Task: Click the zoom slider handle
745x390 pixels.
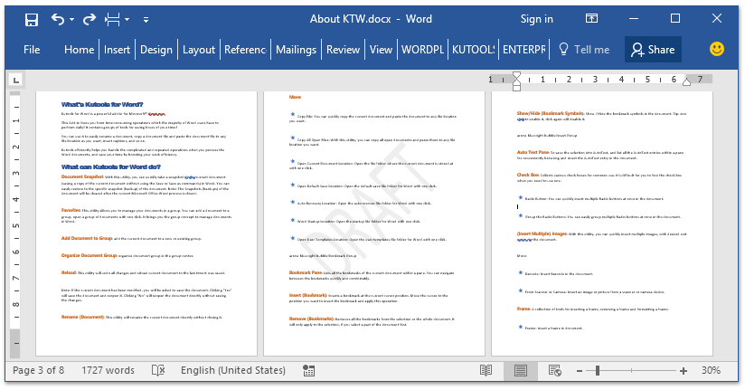Action: (598, 370)
